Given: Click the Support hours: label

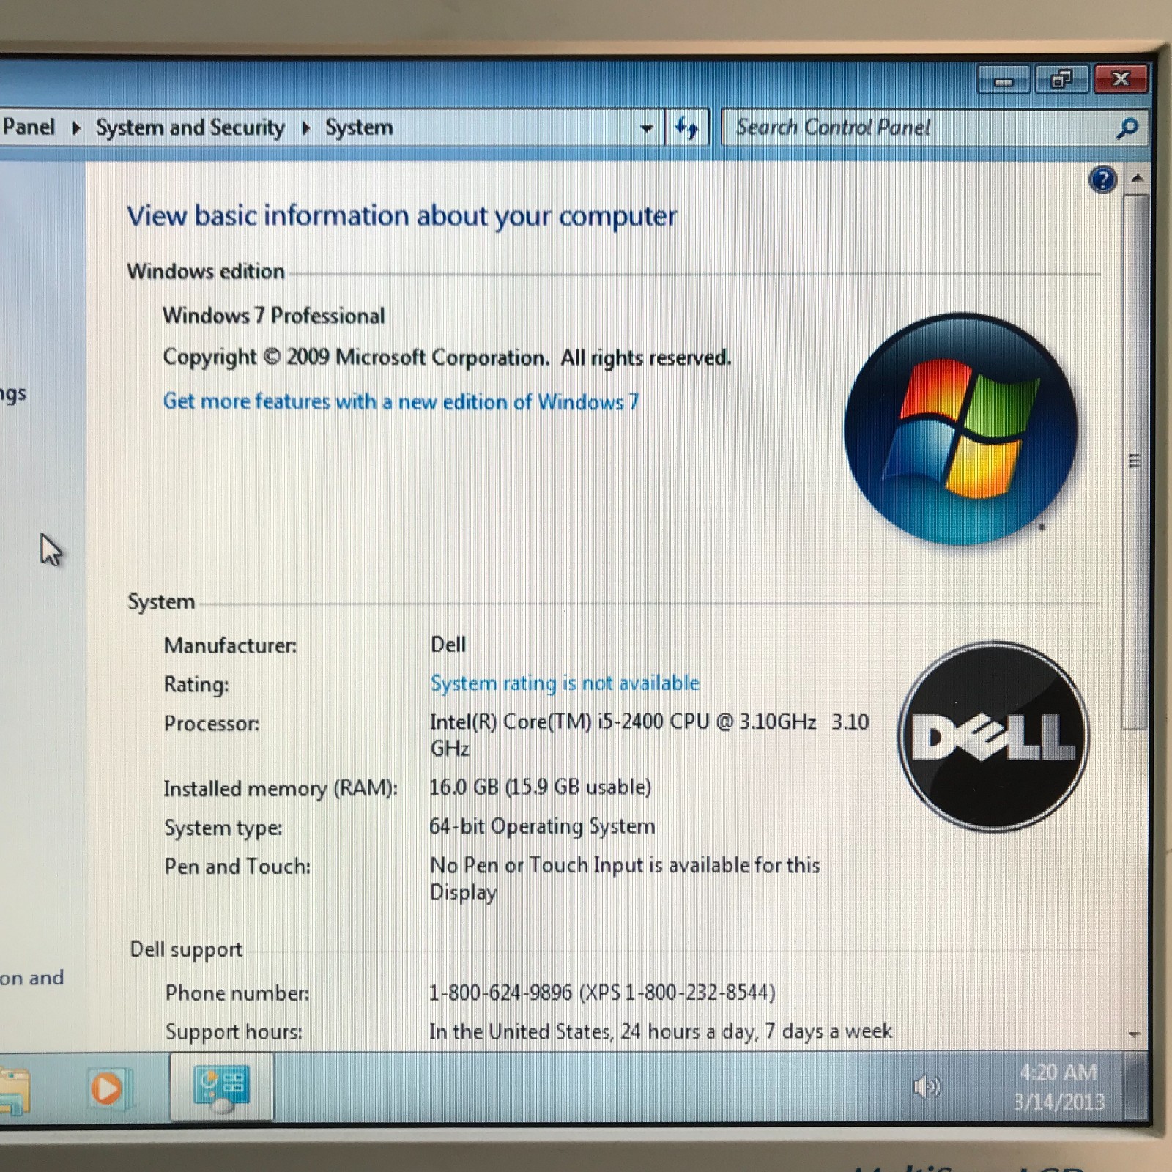Looking at the screenshot, I should 234,1032.
